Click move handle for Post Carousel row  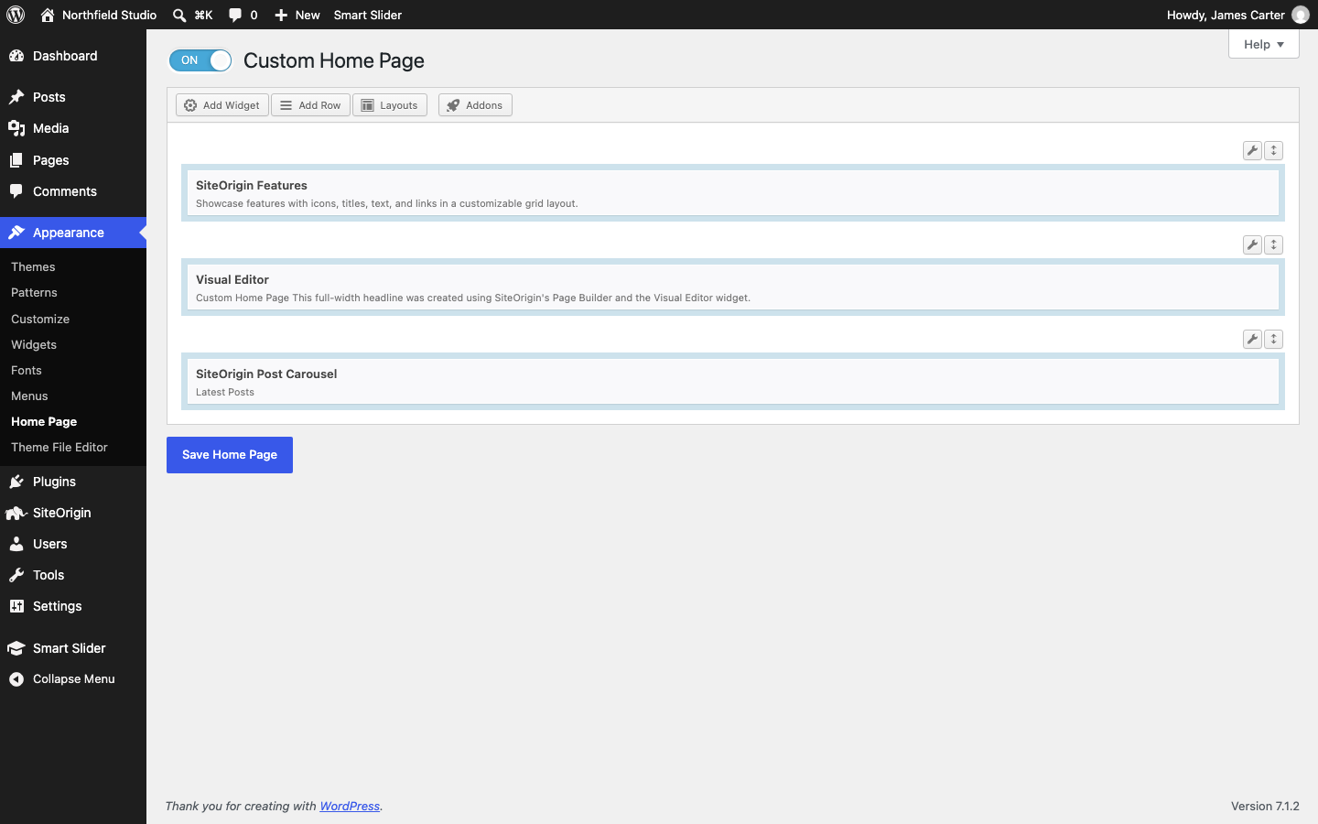click(x=1273, y=339)
